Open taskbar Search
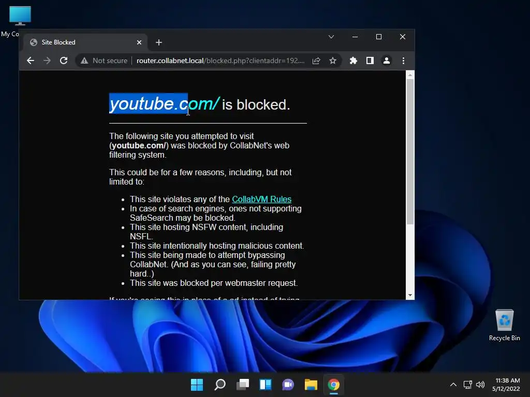530x397 pixels. tap(219, 385)
